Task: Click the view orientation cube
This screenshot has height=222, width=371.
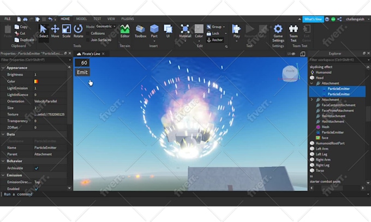Action: [x=290, y=74]
